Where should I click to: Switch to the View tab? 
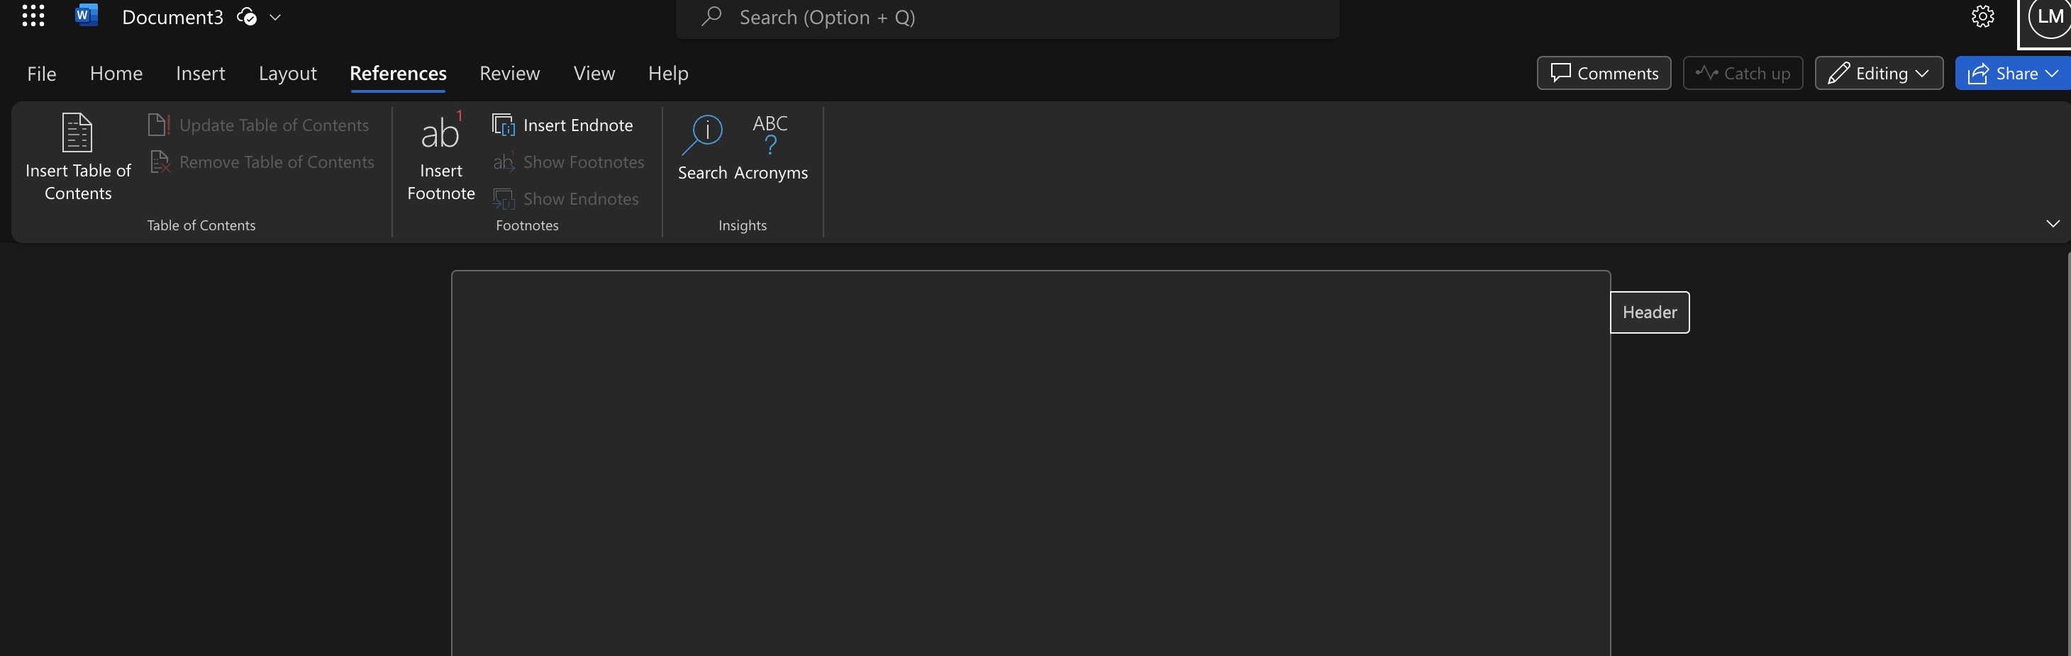coord(594,74)
